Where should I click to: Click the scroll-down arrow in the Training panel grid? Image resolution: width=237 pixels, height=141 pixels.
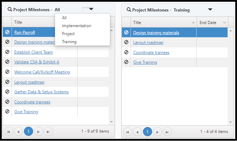point(230,122)
